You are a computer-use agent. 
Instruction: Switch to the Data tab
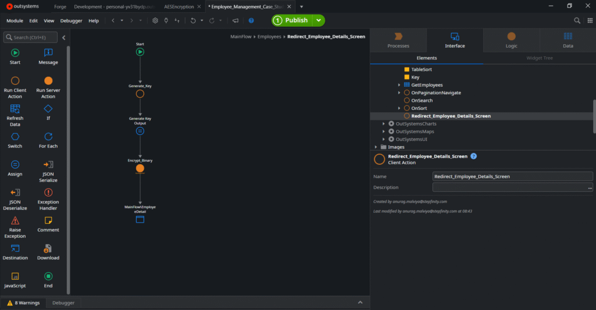[x=568, y=40]
